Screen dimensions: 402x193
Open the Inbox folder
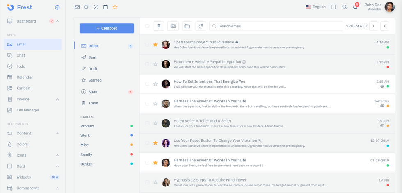point(107,46)
